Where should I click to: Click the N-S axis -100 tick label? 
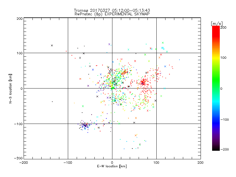pos(18,124)
